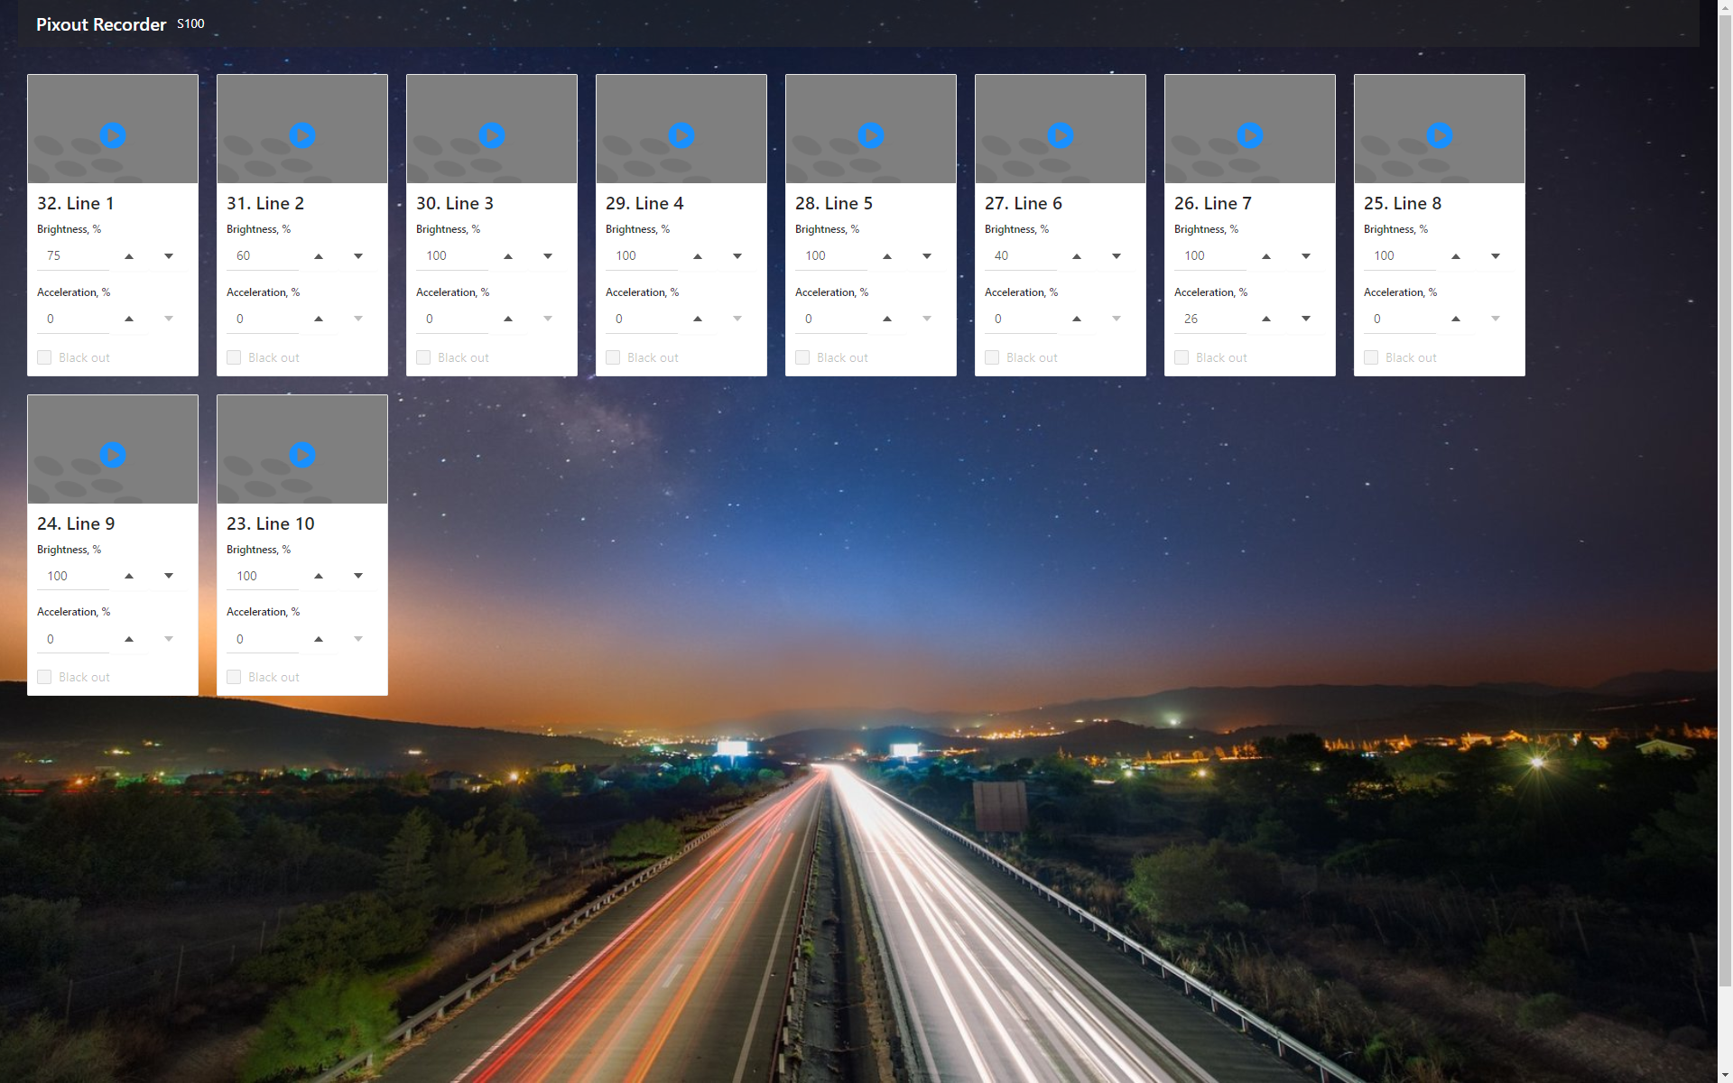Trigger playback for Line 9
The height and width of the screenshot is (1083, 1733).
tap(112, 454)
